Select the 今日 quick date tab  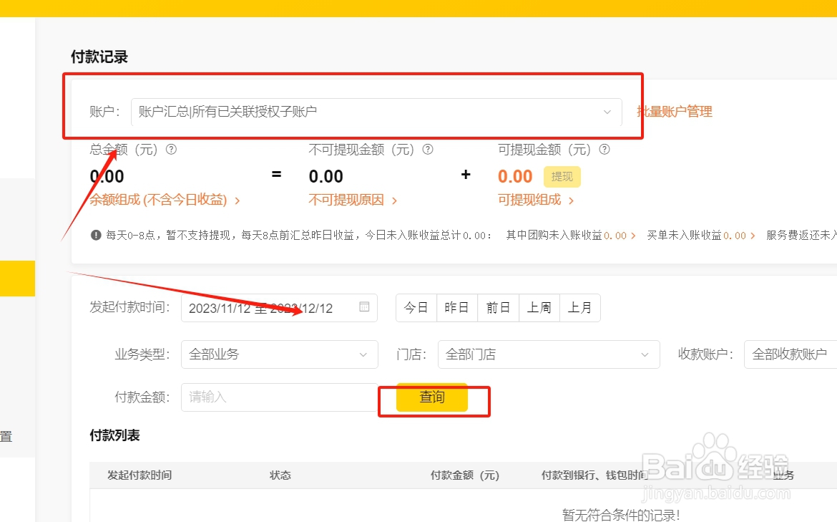(x=416, y=308)
